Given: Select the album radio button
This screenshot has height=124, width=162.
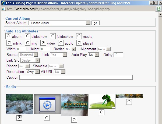Looking at the screenshot, I should pyautogui.click(x=9, y=36).
